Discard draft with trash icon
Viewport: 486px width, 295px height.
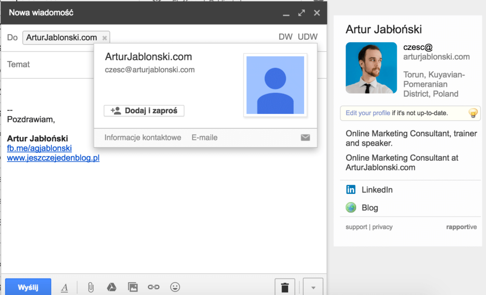click(x=285, y=287)
